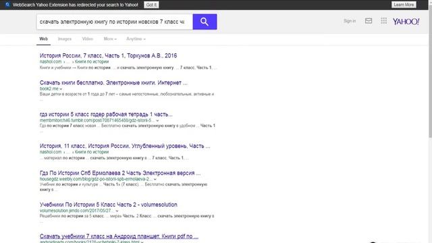Click the blue search magnifier button
The image size is (432, 243).
coord(205,22)
